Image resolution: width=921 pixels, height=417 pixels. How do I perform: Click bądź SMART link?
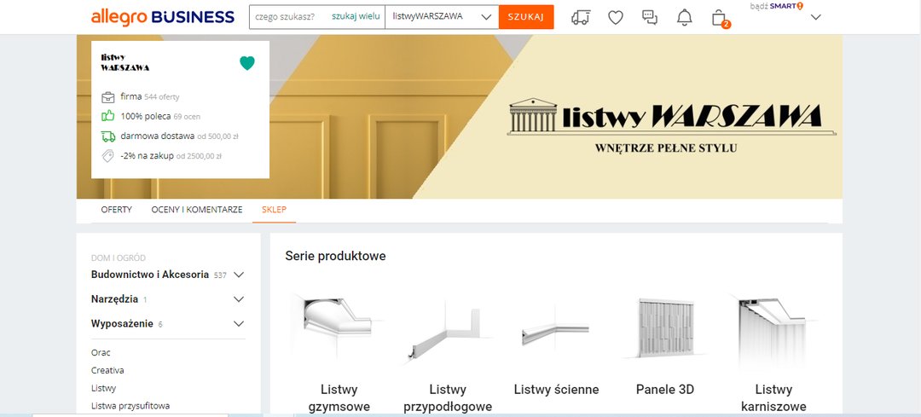click(x=777, y=6)
